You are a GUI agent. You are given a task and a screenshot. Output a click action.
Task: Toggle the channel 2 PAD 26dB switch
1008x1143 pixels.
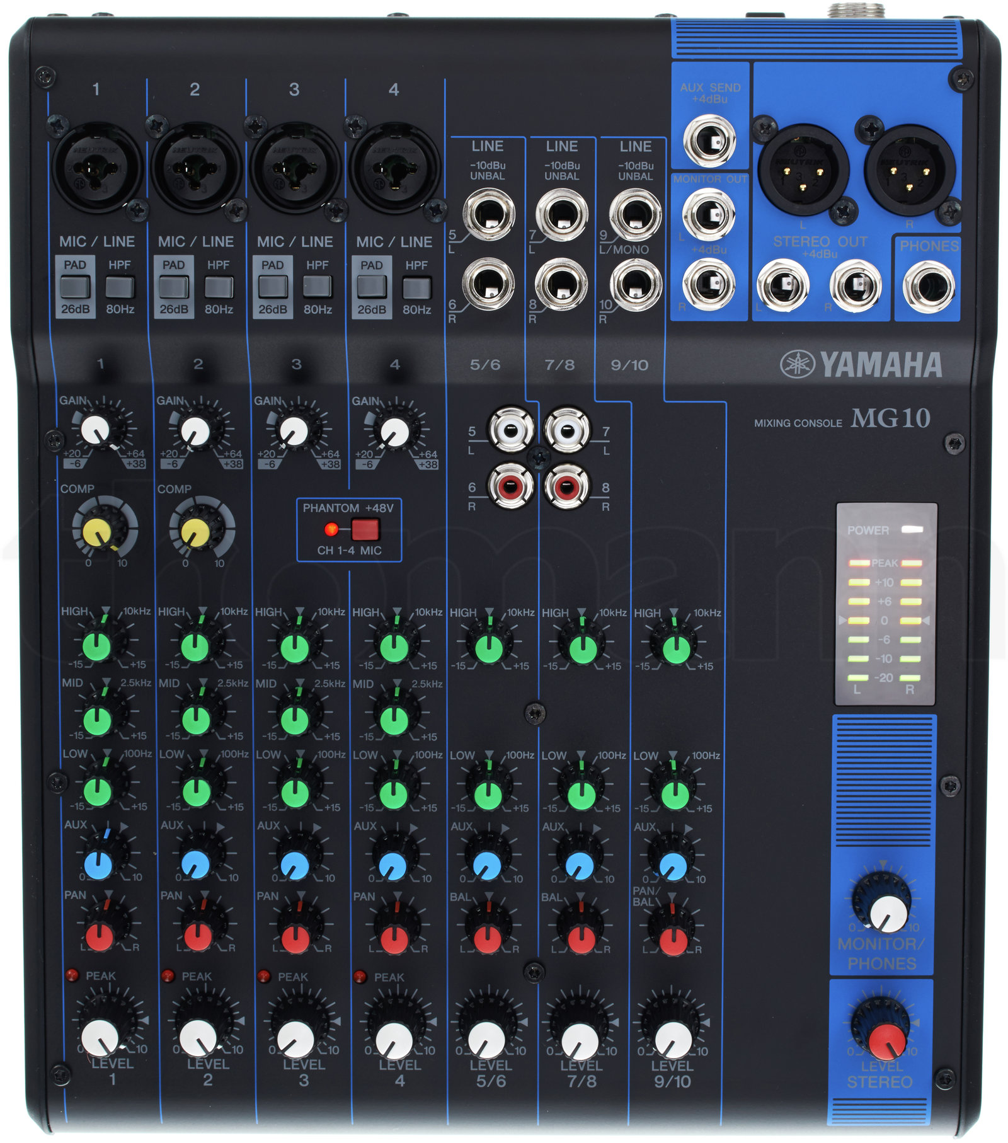click(x=173, y=287)
